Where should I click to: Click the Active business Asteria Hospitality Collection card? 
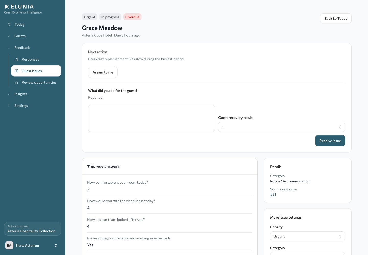33,229
